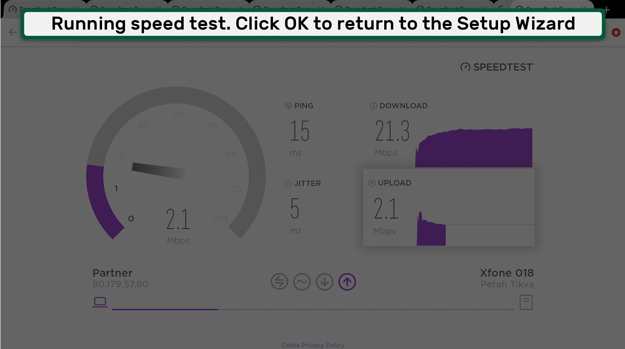The image size is (625, 349).
Task: Click the jitter wave stage icon
Action: coord(302,282)
